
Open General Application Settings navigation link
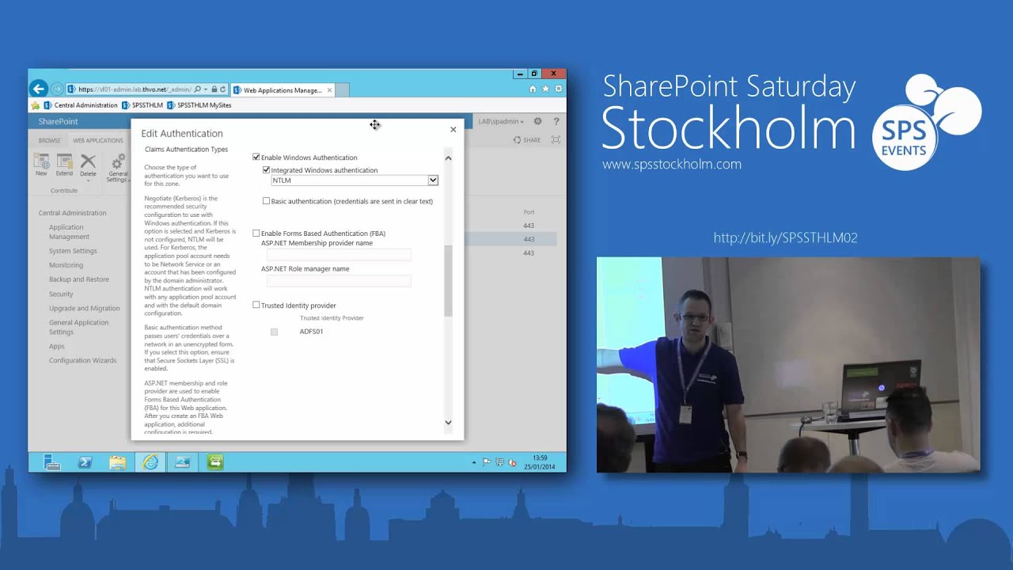pyautogui.click(x=78, y=327)
